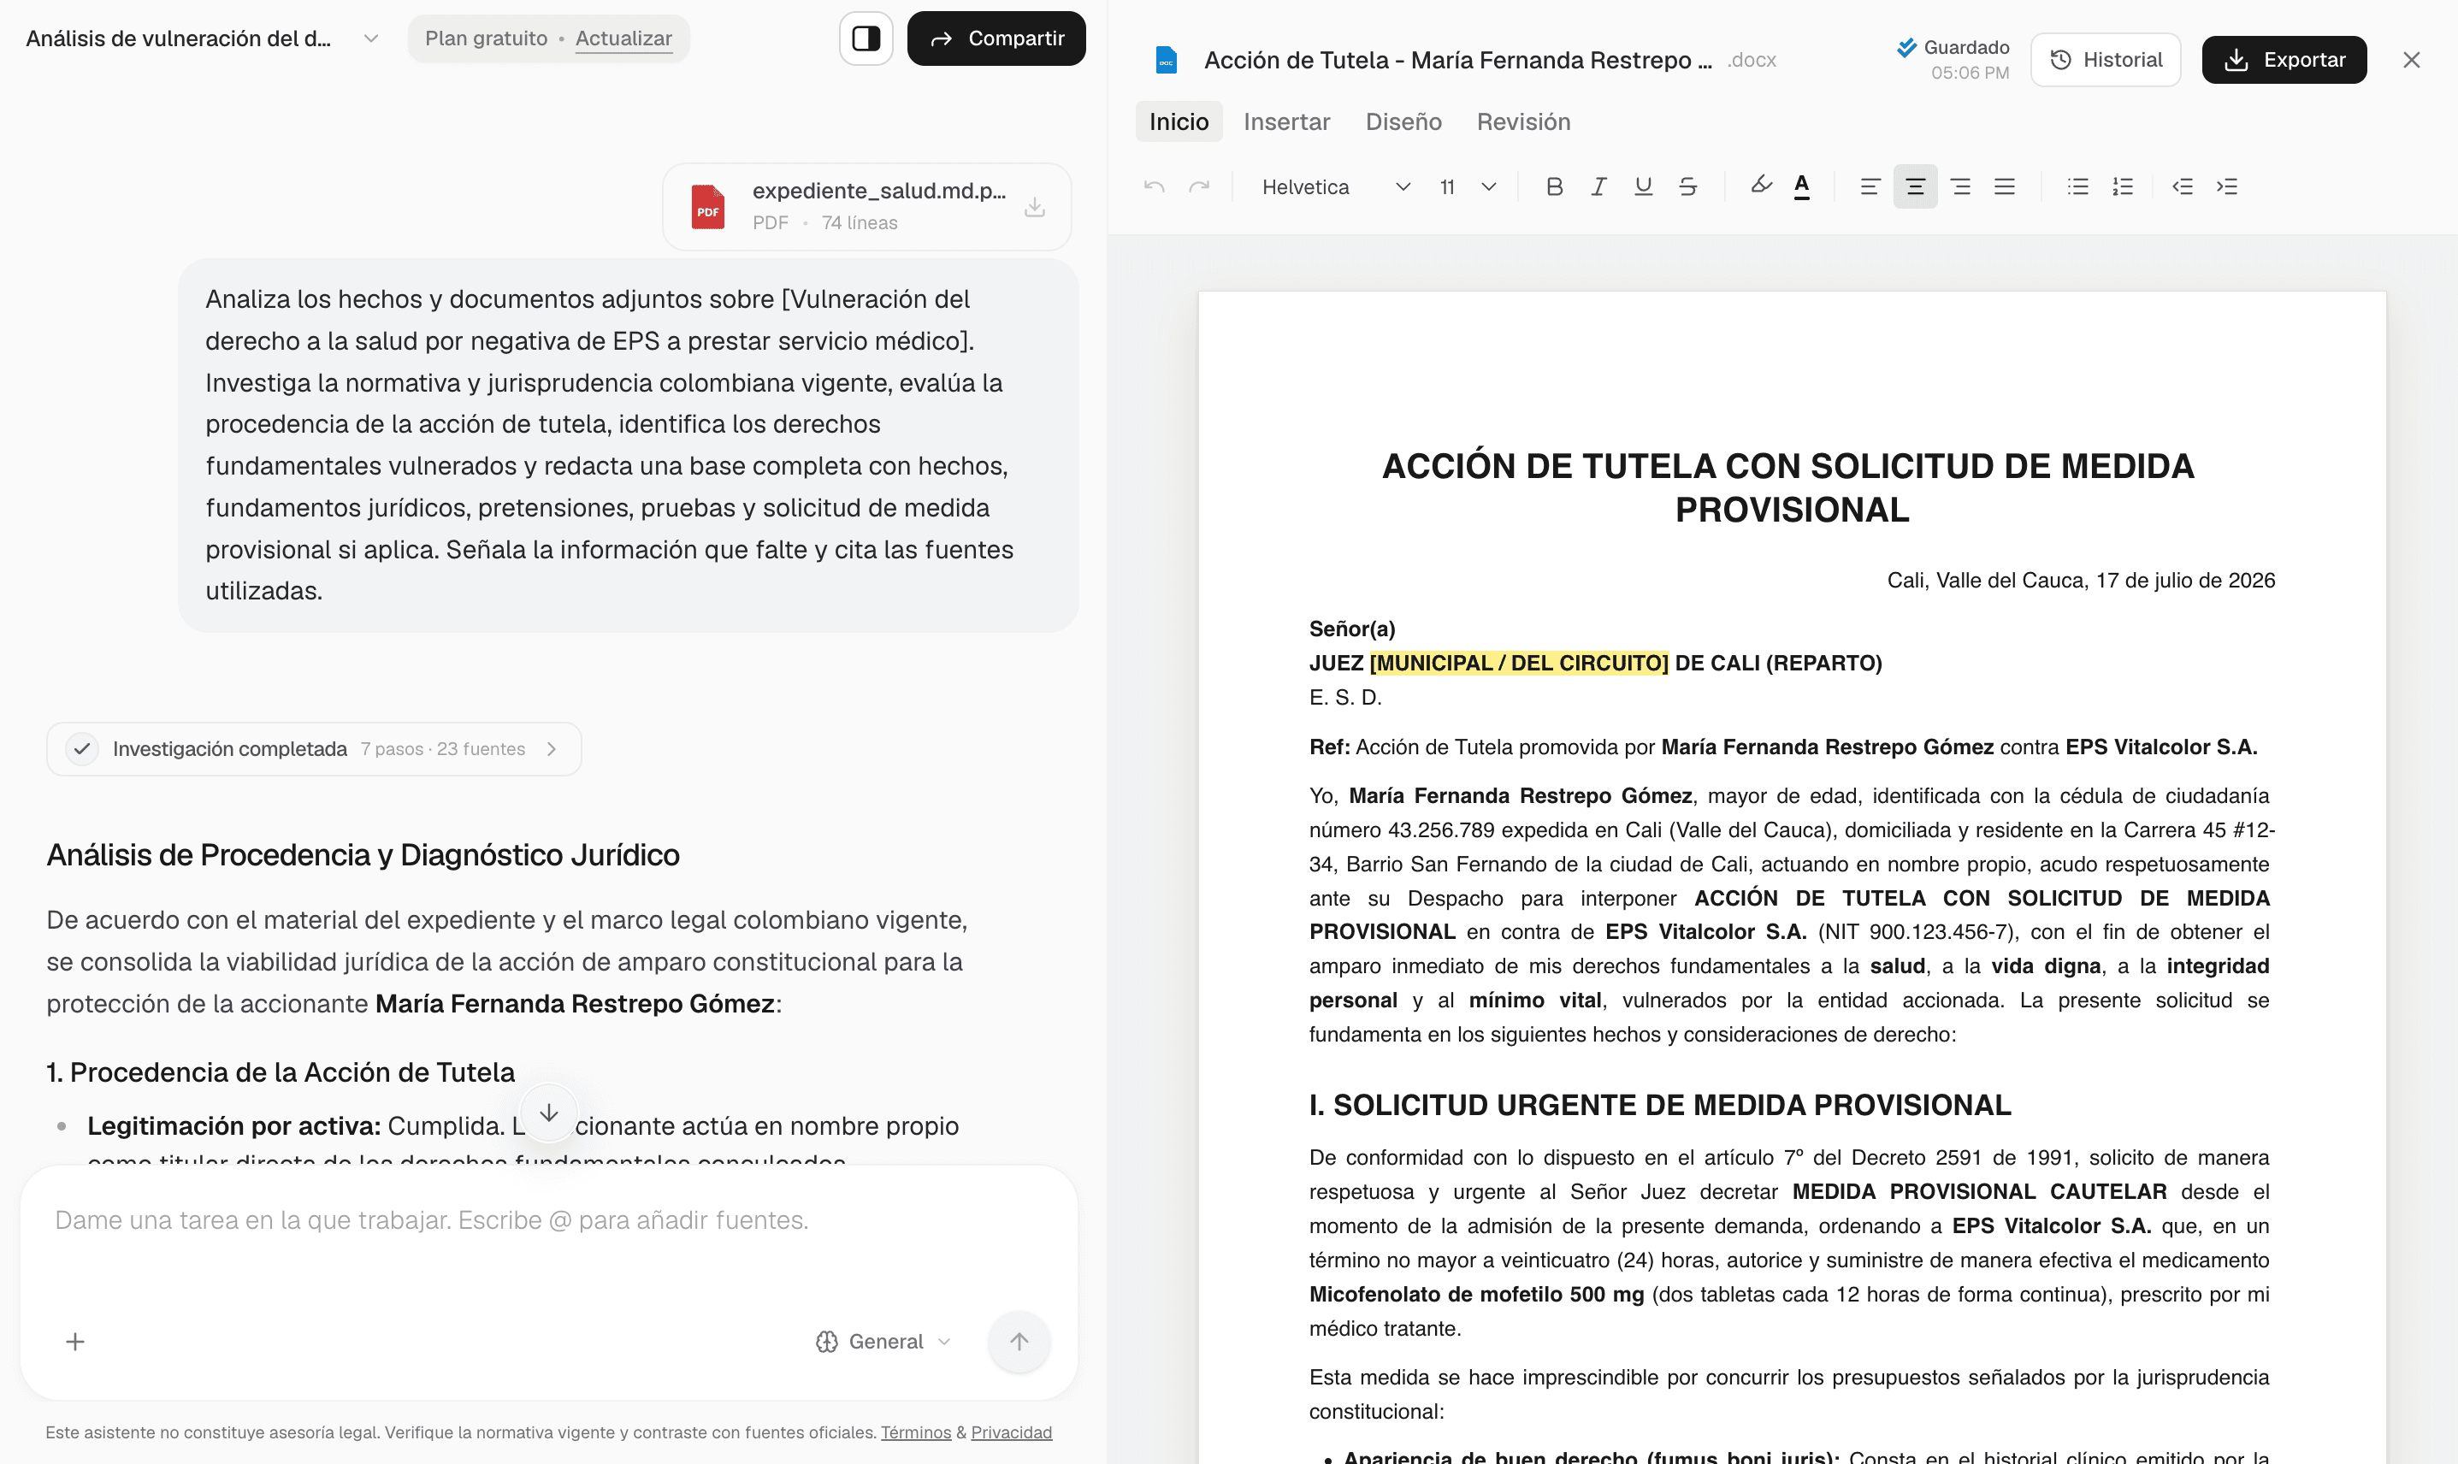Select center alignment button
This screenshot has height=1464, width=2458.
pyautogui.click(x=1916, y=186)
